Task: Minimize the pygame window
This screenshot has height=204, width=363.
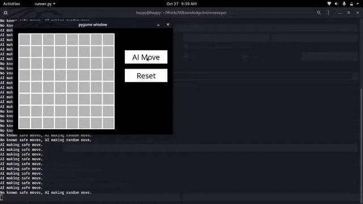Action: [158, 24]
